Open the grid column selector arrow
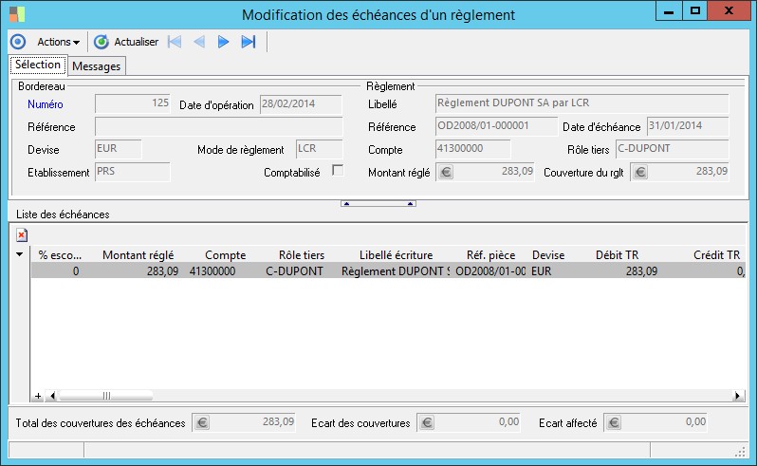Image resolution: width=757 pixels, height=466 pixels. click(x=20, y=254)
